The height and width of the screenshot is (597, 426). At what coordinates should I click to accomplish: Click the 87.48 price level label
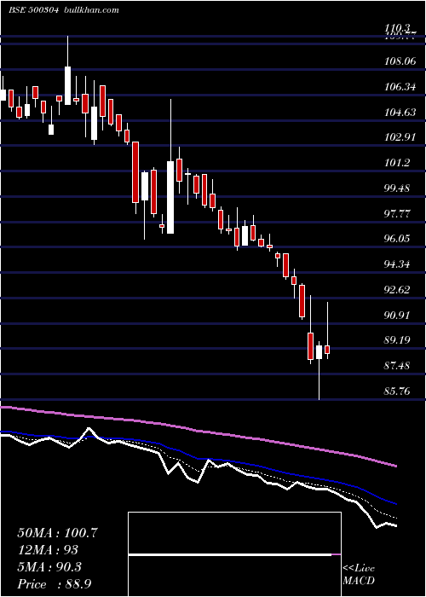tap(398, 366)
